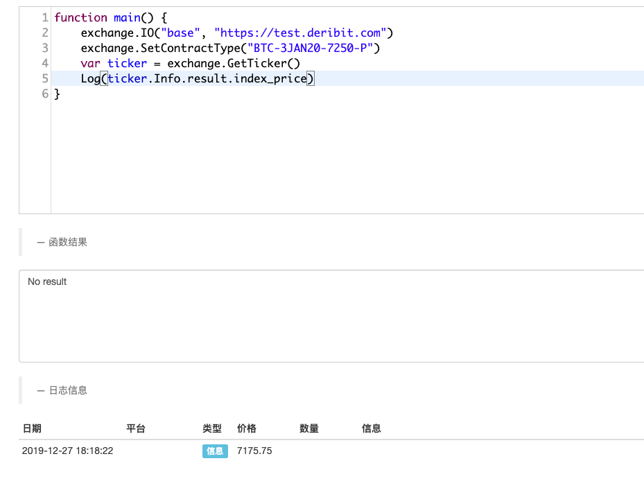Select the 价格 column header
Image resolution: width=644 pixels, height=488 pixels.
pyautogui.click(x=247, y=428)
